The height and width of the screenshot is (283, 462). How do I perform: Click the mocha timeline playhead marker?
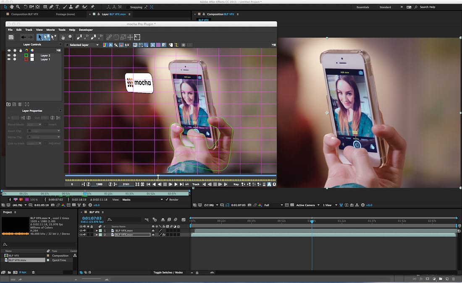(158, 177)
